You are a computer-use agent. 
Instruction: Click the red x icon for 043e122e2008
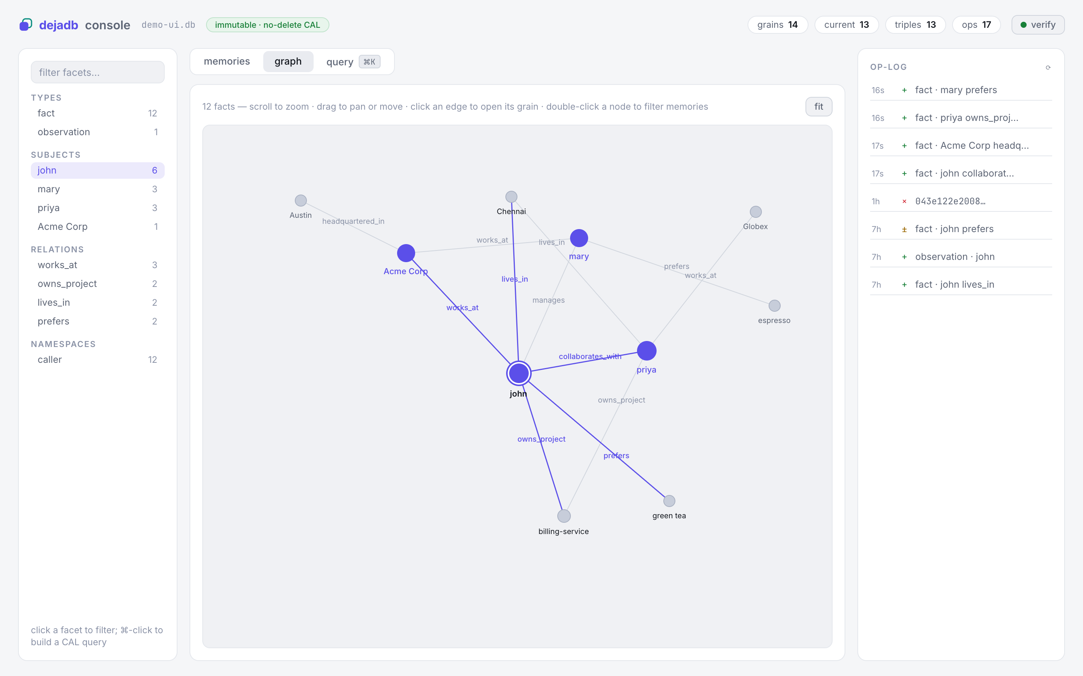pos(904,201)
